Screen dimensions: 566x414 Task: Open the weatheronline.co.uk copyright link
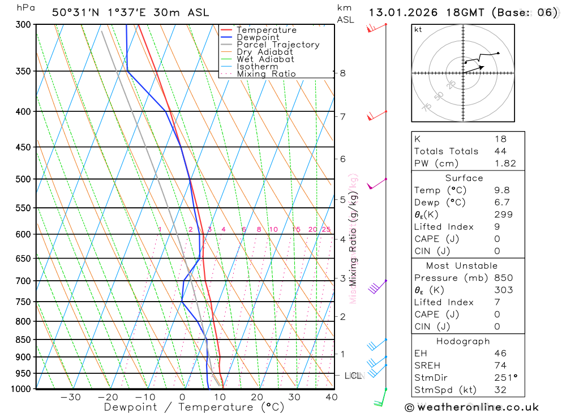click(x=471, y=407)
